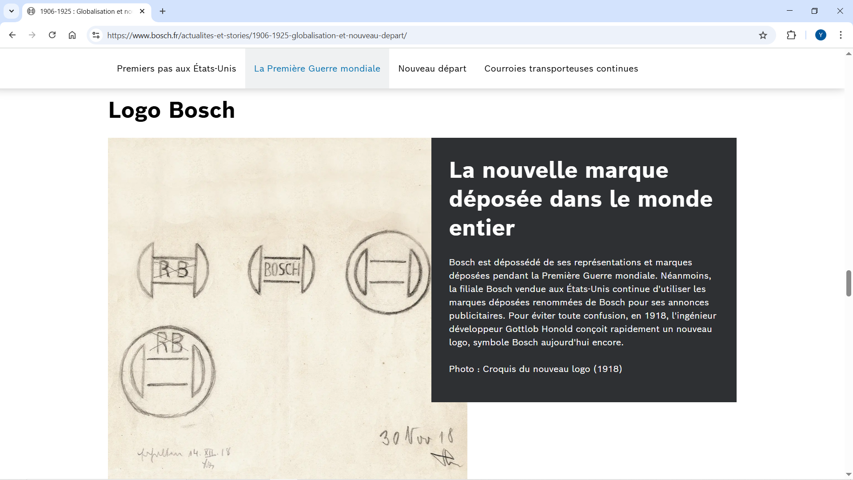Select La Première Guerre mondiale section
This screenshot has width=853, height=480.
(x=317, y=68)
